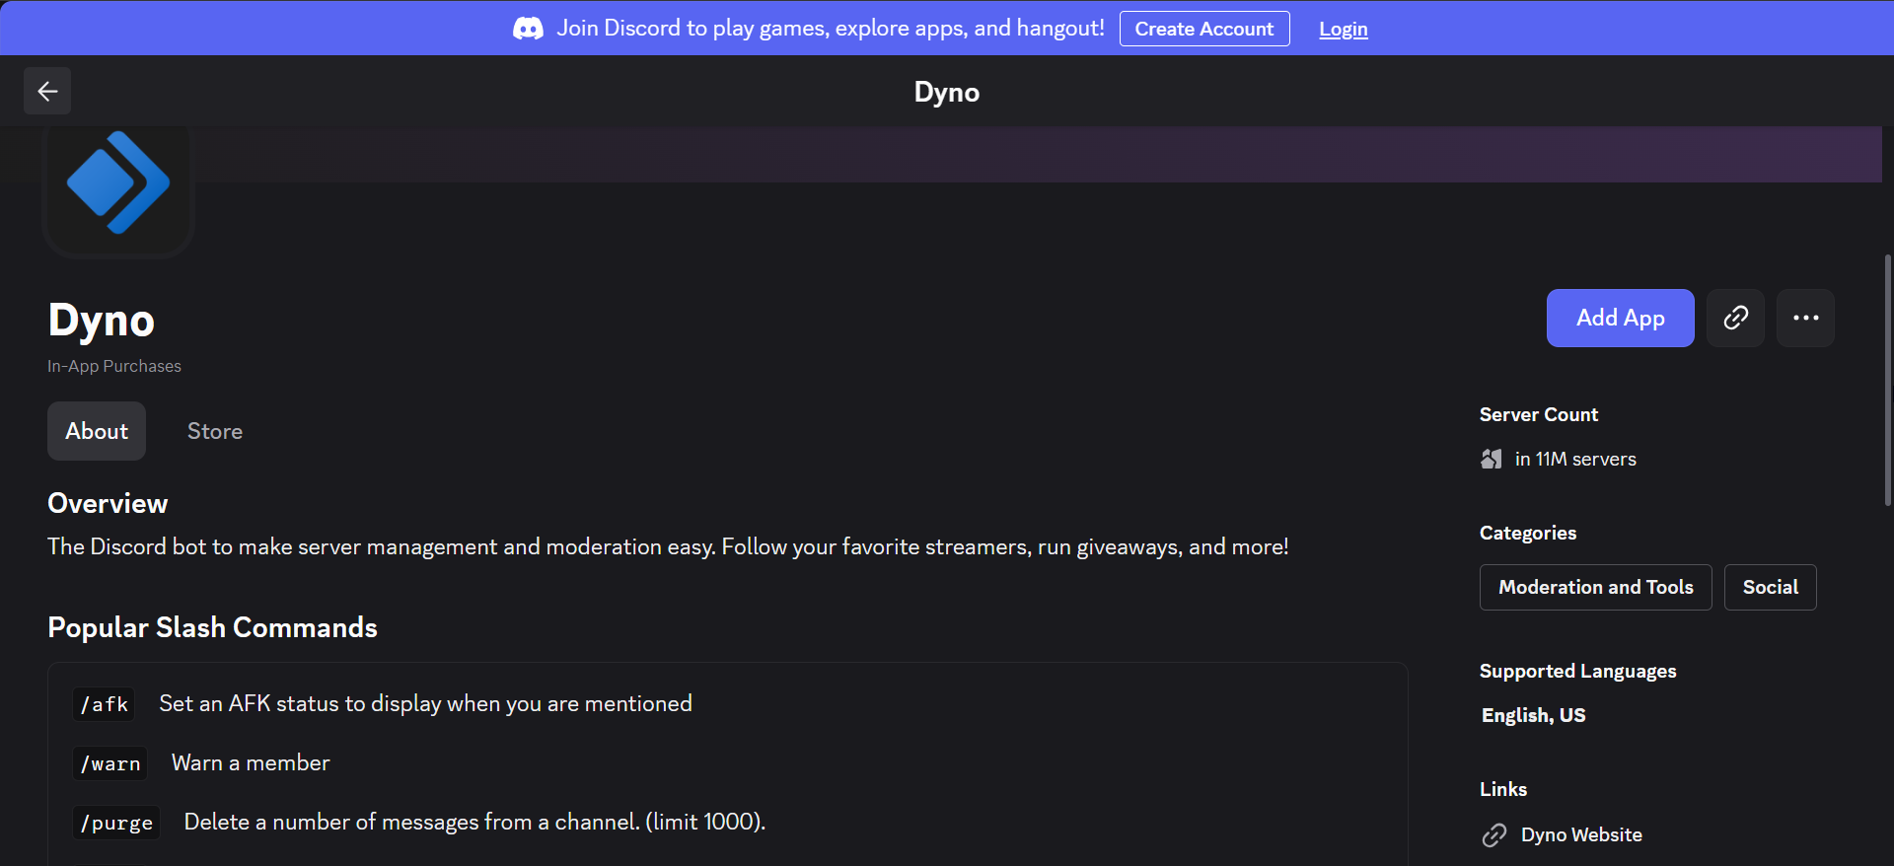Viewport: 1894px width, 866px height.
Task: Click the 'Join Discord to play games' banner text
Action: coord(831,28)
